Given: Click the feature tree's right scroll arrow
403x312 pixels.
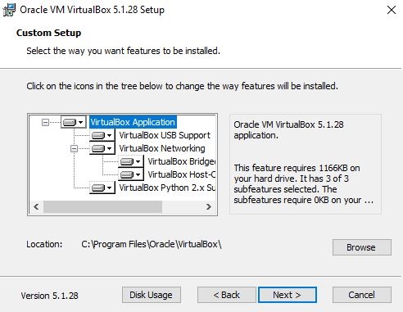Looking at the screenshot, I should tap(209, 206).
